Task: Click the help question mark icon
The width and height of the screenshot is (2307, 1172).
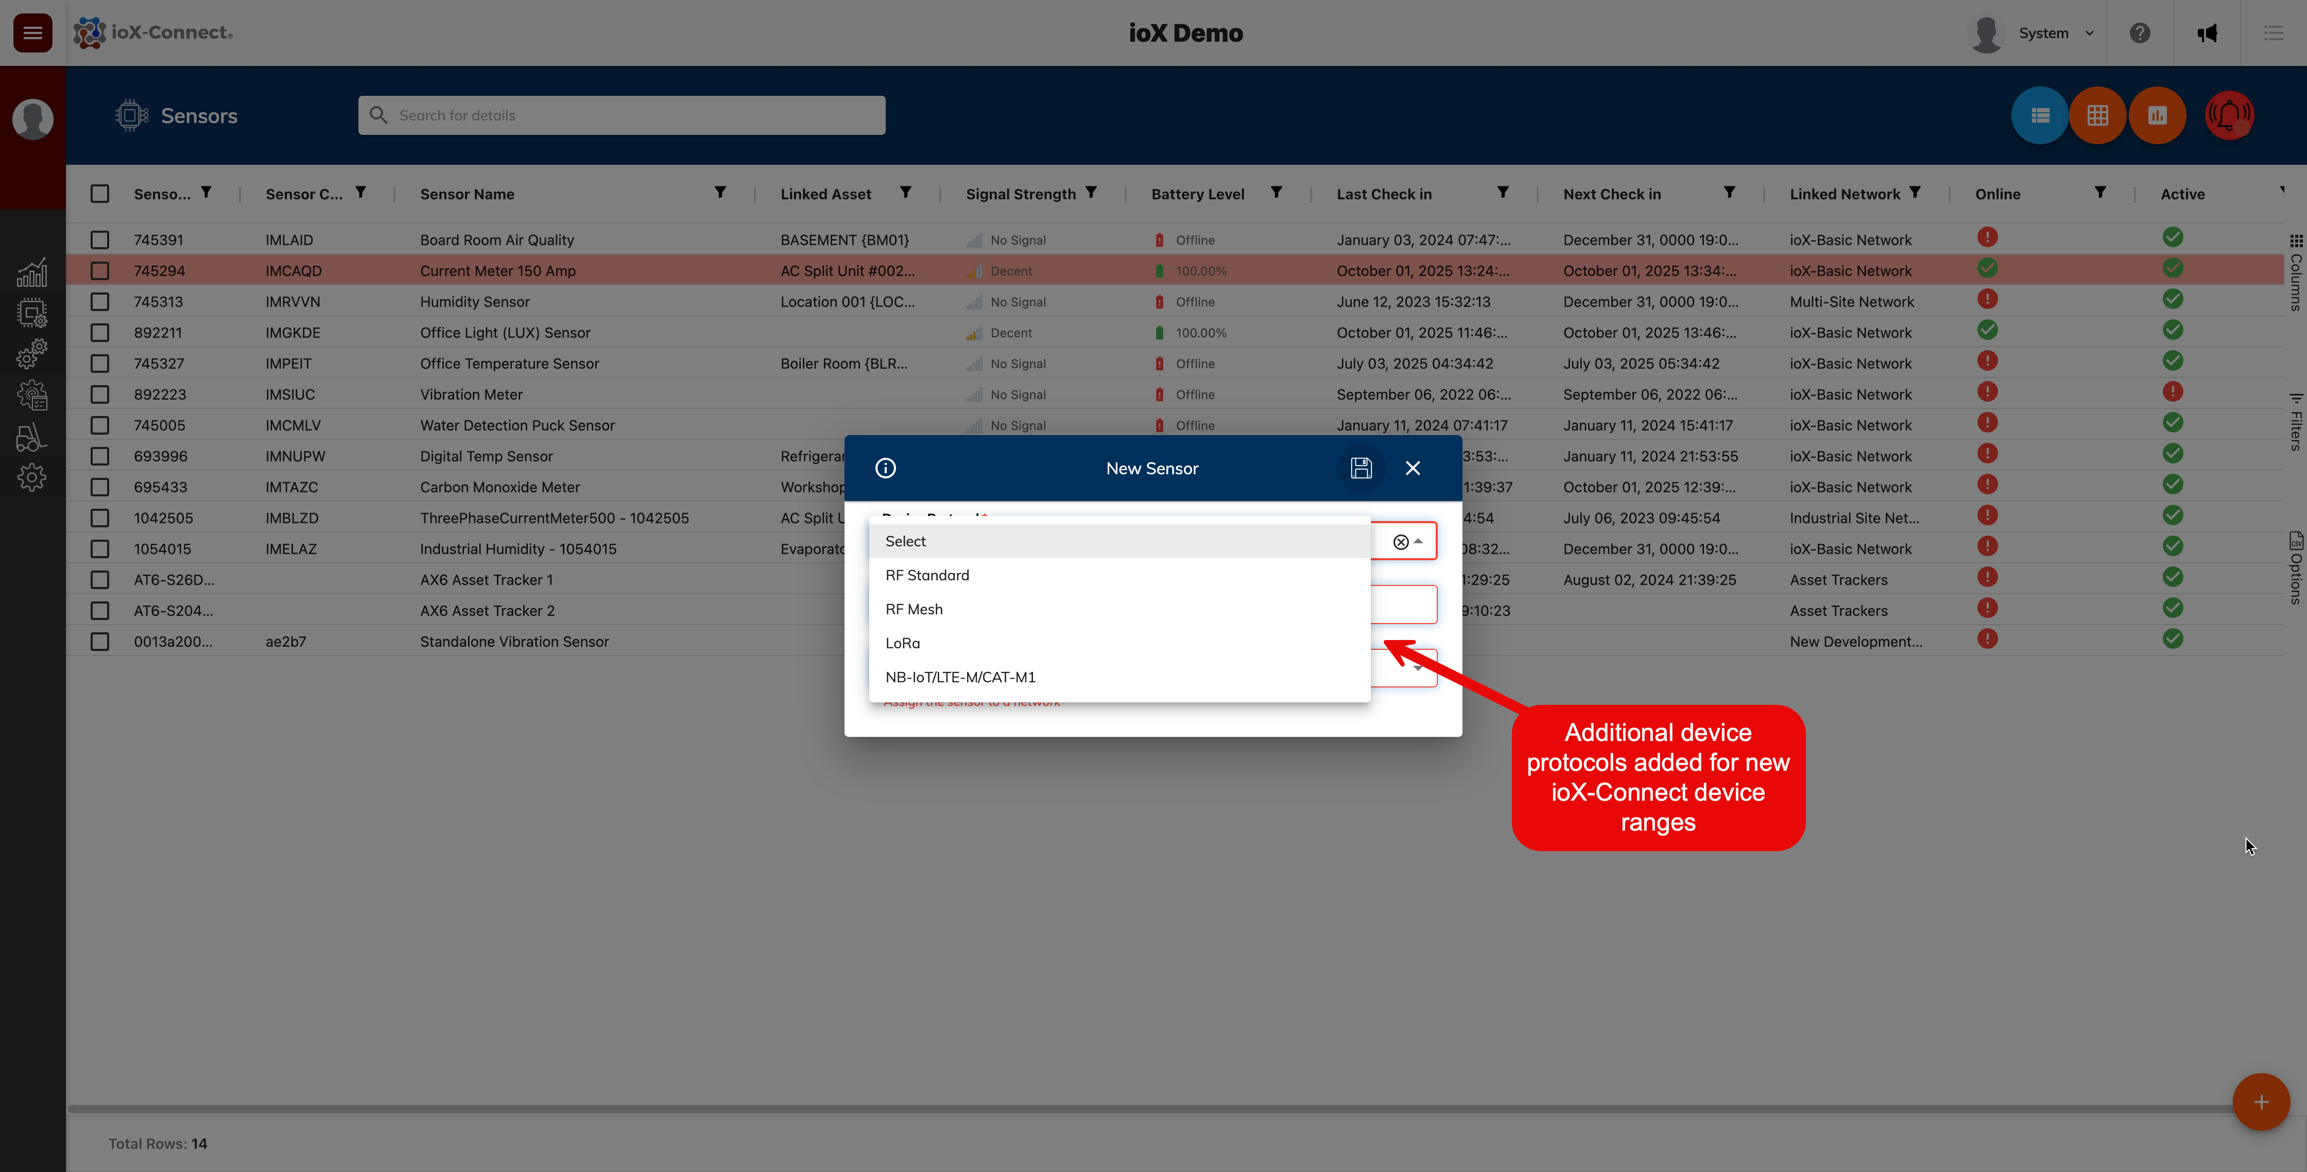Action: (x=2140, y=33)
